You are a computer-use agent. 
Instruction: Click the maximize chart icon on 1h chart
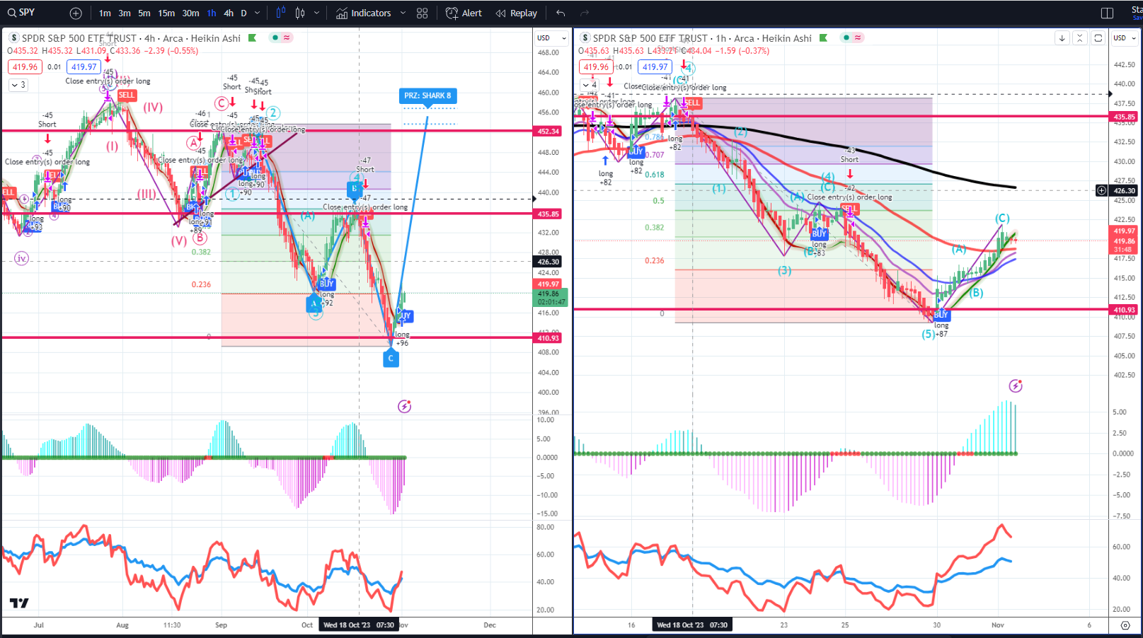[x=1098, y=38]
